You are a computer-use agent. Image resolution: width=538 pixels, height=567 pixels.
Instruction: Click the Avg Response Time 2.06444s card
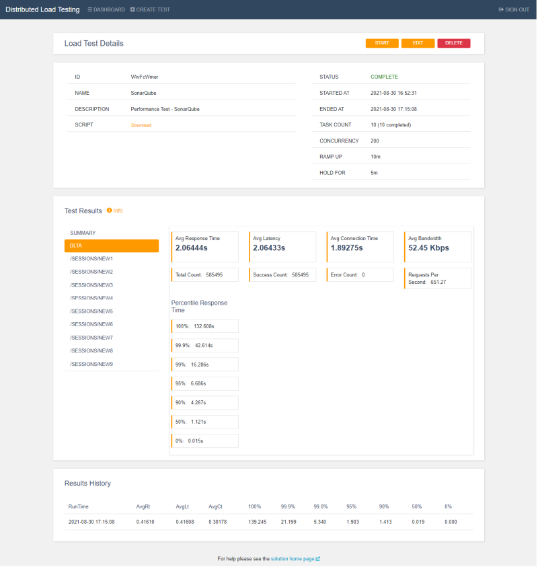(204, 247)
